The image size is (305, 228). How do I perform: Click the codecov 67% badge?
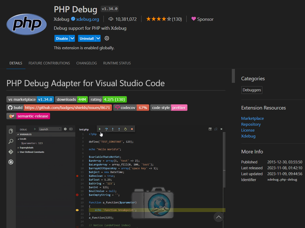tap(131, 108)
